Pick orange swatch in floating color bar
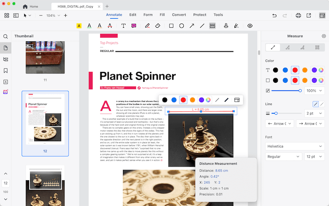The image size is (329, 206). (192, 100)
